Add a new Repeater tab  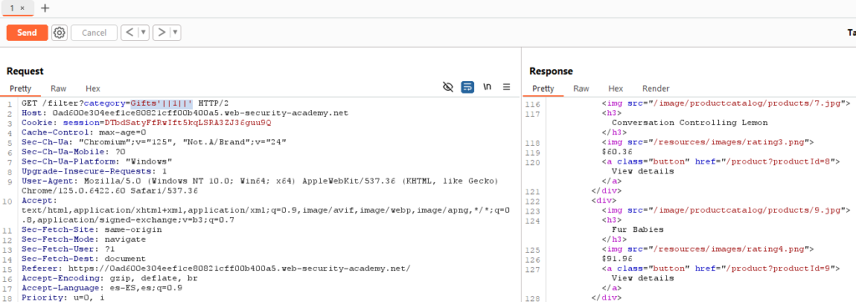(45, 8)
